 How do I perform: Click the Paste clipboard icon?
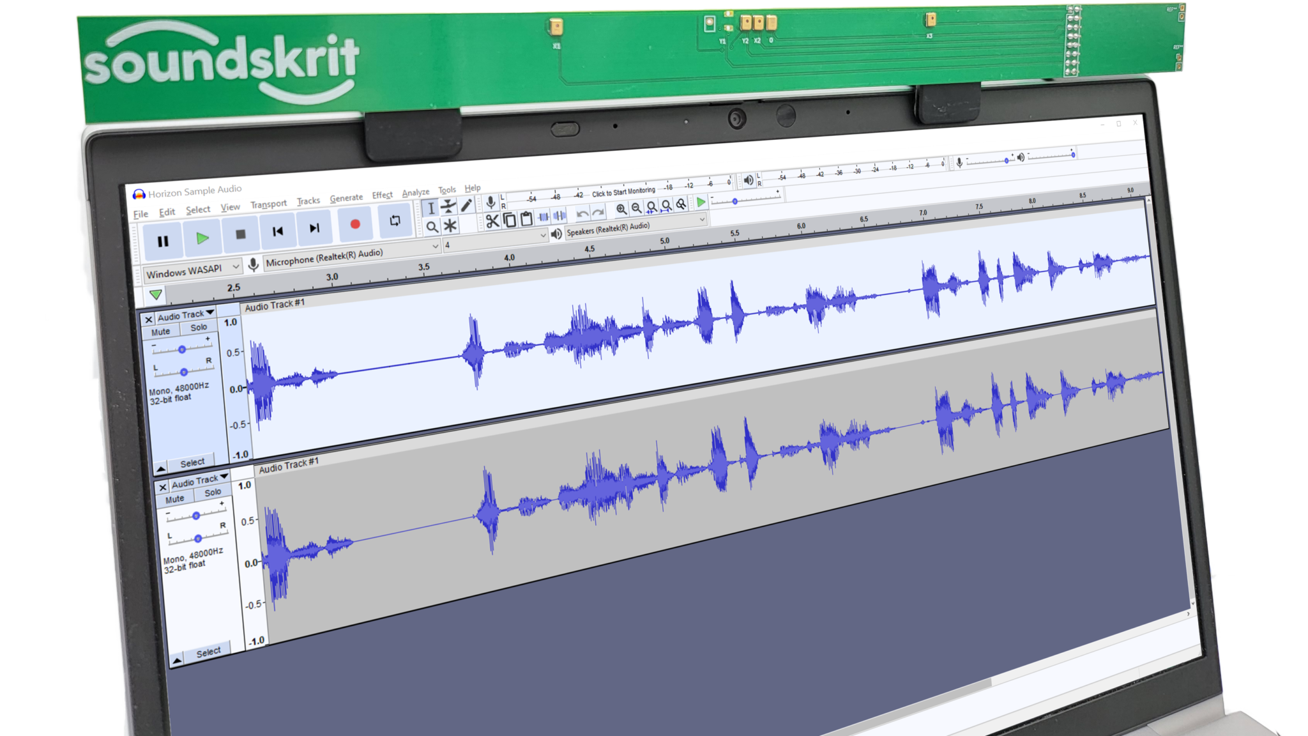[x=526, y=219]
